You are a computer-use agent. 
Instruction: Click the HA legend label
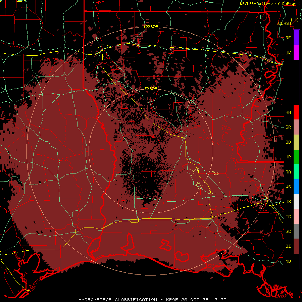pos(288,112)
